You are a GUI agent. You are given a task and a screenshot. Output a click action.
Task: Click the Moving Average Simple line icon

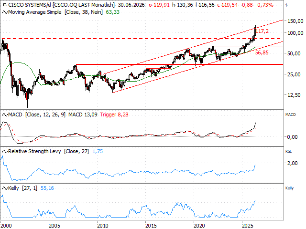coord(5,12)
